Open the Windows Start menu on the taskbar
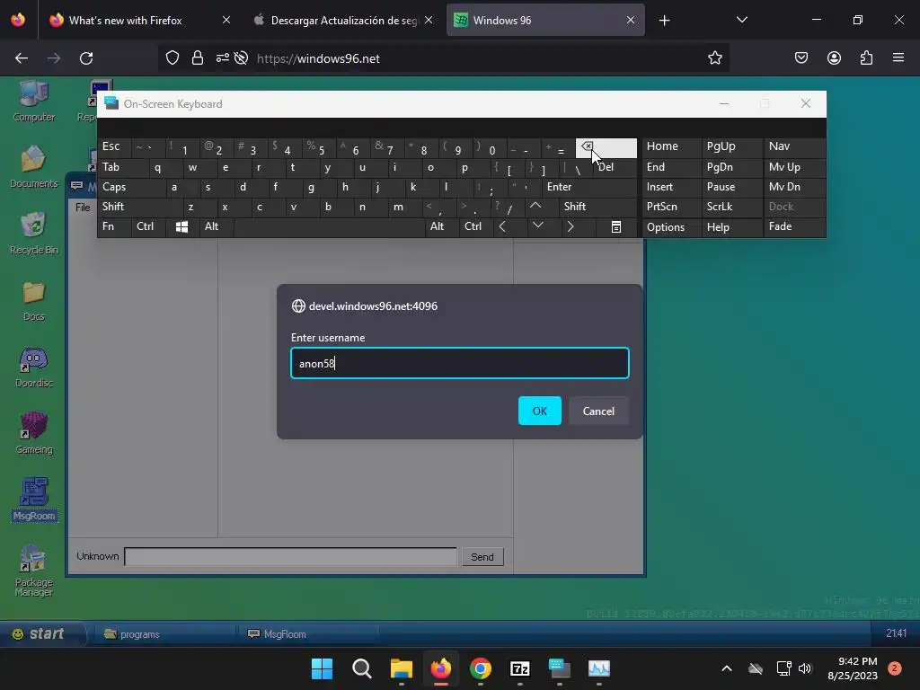The height and width of the screenshot is (690, 920). point(322,668)
